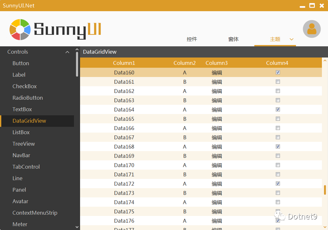Switch to the 控件 tab

click(192, 39)
